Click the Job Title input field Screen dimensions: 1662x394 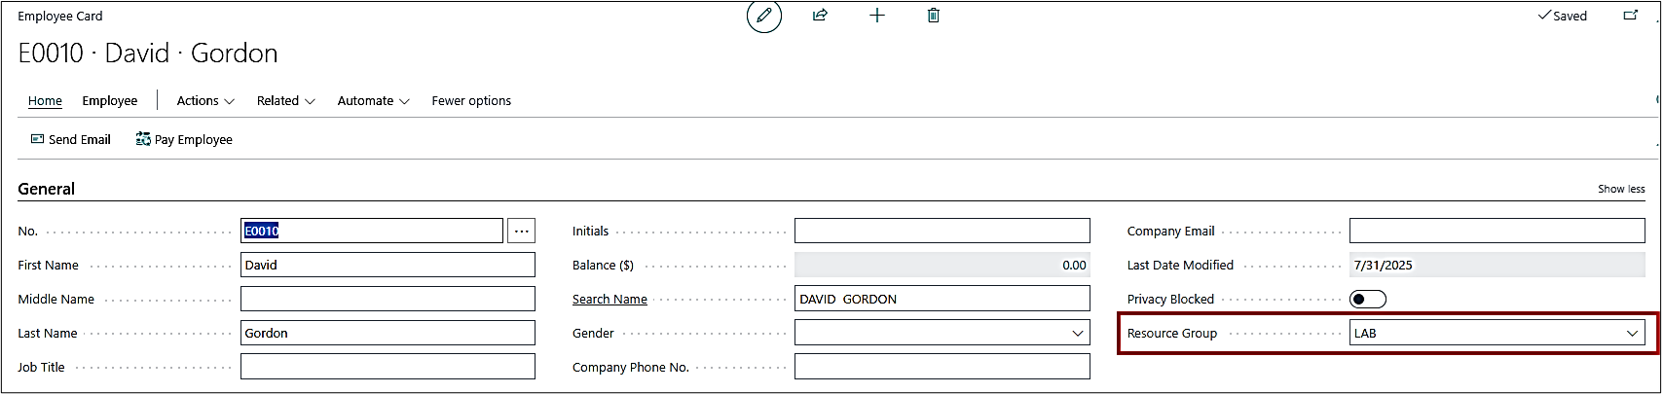coord(388,367)
